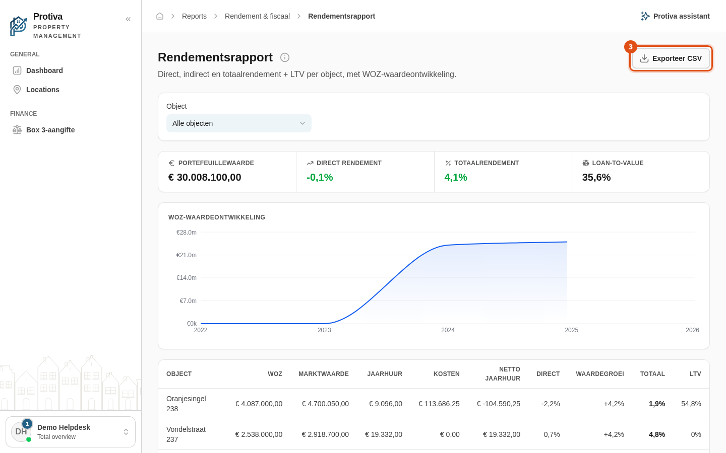The width and height of the screenshot is (726, 453).
Task: Click the Exporteer CSV button
Action: (x=671, y=58)
